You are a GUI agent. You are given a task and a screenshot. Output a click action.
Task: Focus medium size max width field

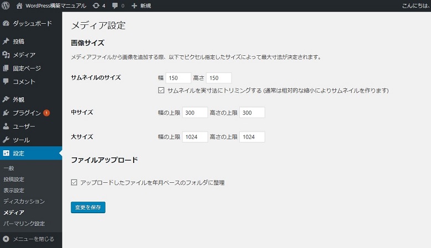point(195,113)
